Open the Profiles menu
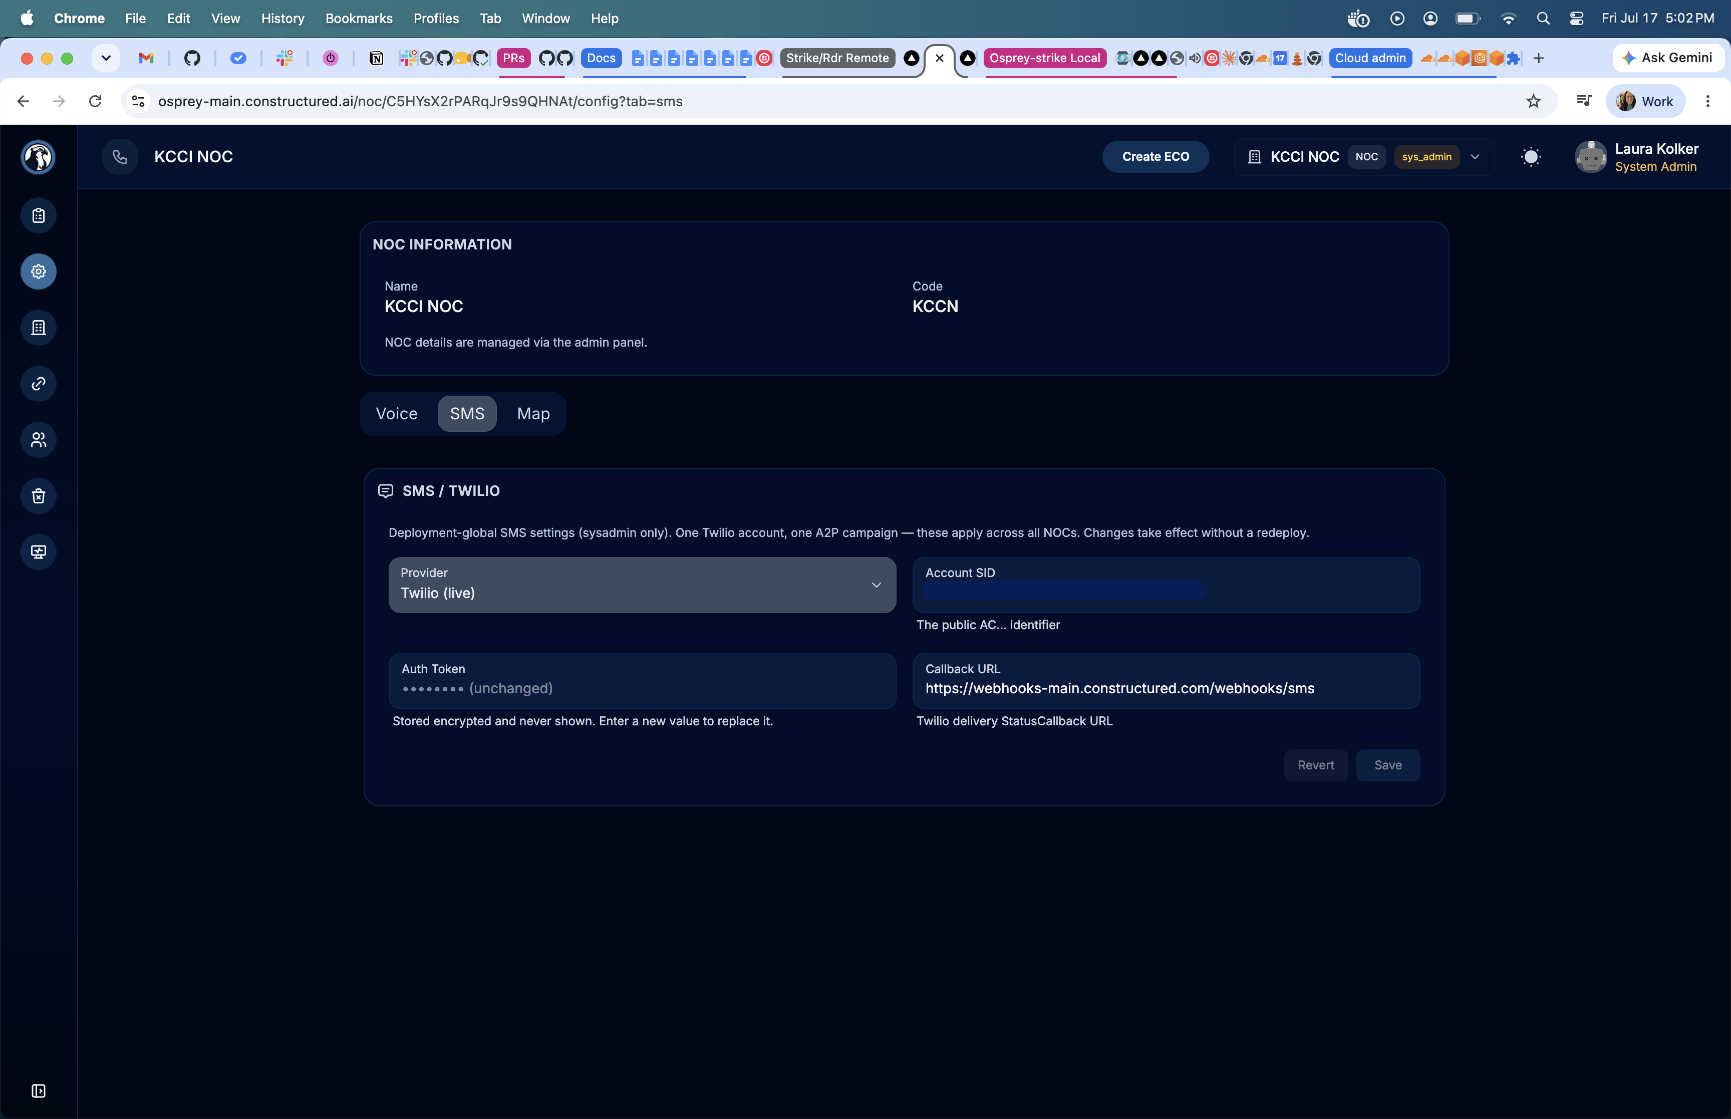1731x1119 pixels. click(x=436, y=18)
